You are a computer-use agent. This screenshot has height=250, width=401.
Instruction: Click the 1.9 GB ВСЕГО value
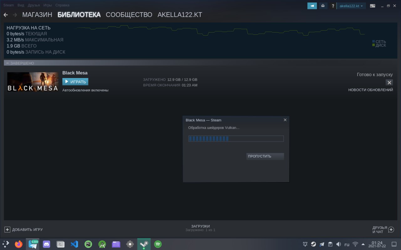[x=22, y=46]
